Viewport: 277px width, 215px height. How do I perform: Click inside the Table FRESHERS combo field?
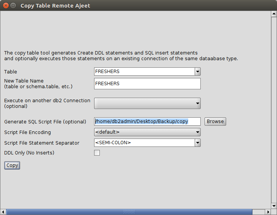[x=144, y=72]
